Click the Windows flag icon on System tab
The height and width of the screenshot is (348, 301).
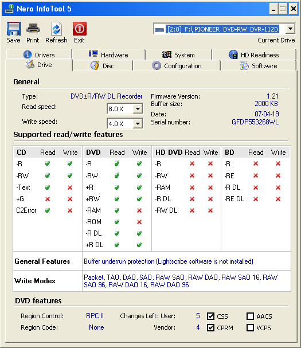tap(167, 54)
